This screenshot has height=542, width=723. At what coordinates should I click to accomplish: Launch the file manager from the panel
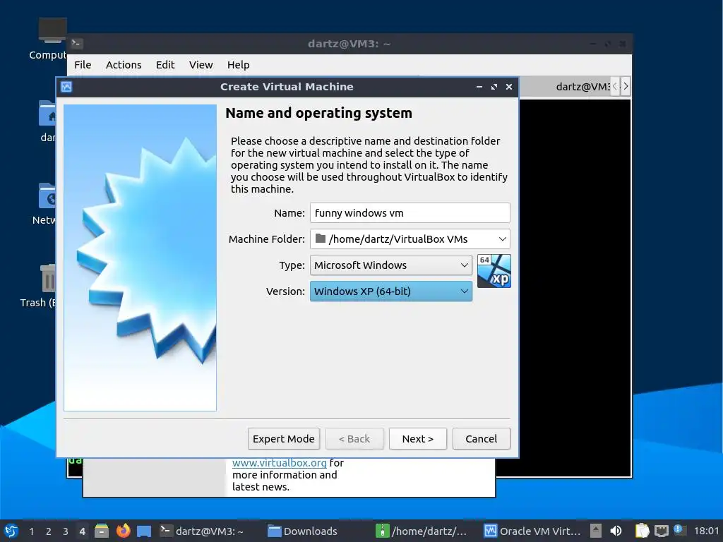pyautogui.click(x=102, y=531)
